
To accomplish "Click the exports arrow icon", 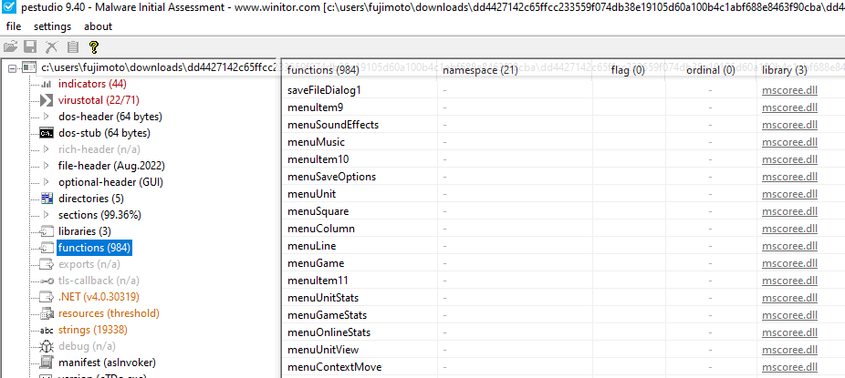I will 47,264.
